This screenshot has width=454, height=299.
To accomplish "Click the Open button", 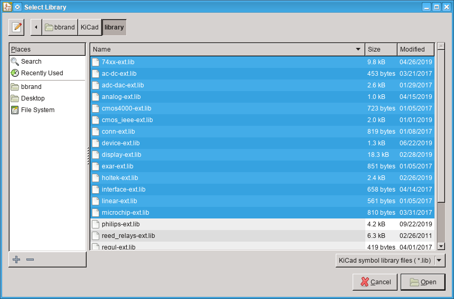I will tap(423, 282).
